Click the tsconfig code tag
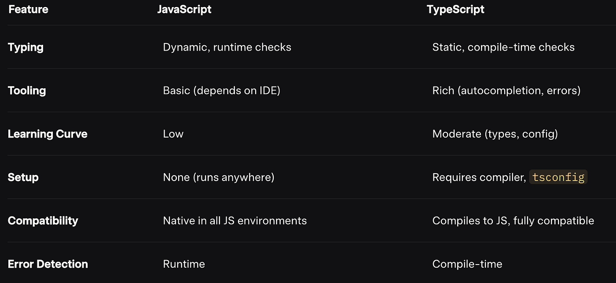This screenshot has height=283, width=616. (x=558, y=178)
